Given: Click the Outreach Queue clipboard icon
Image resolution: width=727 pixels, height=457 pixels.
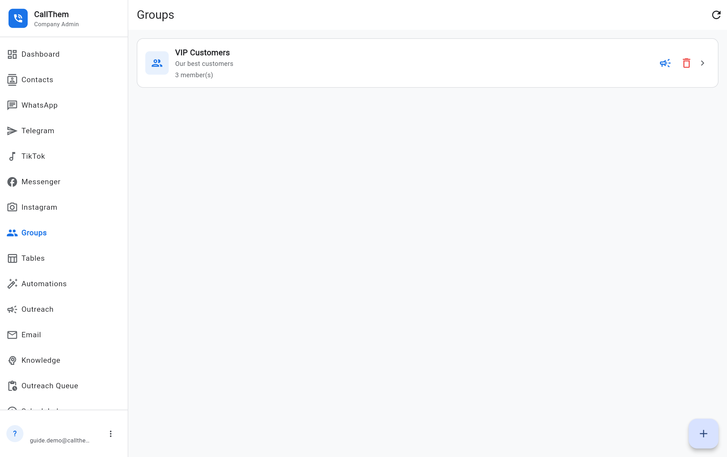Looking at the screenshot, I should (12, 386).
